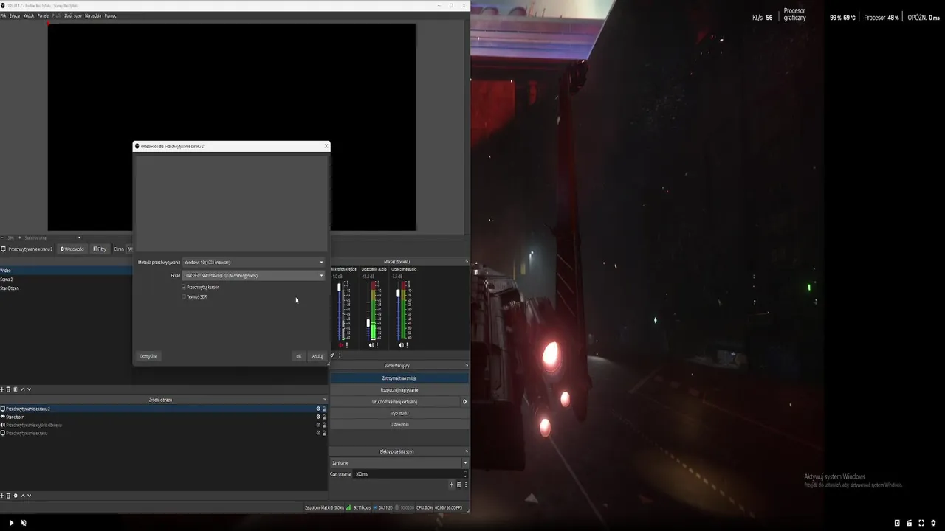Mute the Mikrofon/Wejście channel
The image size is (945, 531).
click(341, 345)
